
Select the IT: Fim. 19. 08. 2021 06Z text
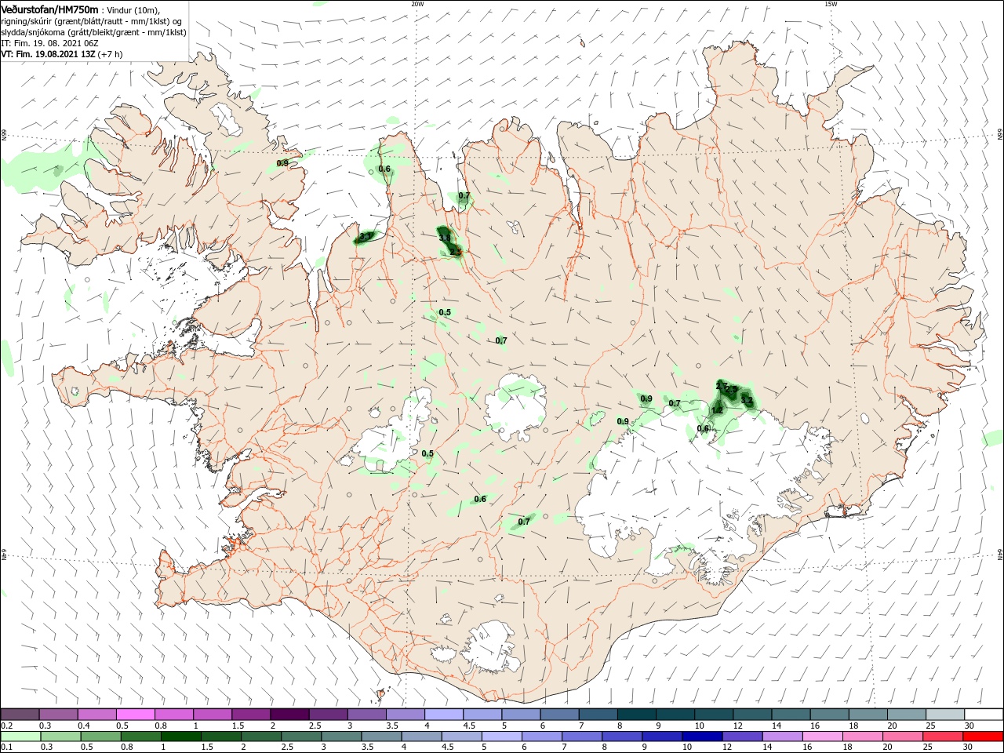tap(49, 43)
